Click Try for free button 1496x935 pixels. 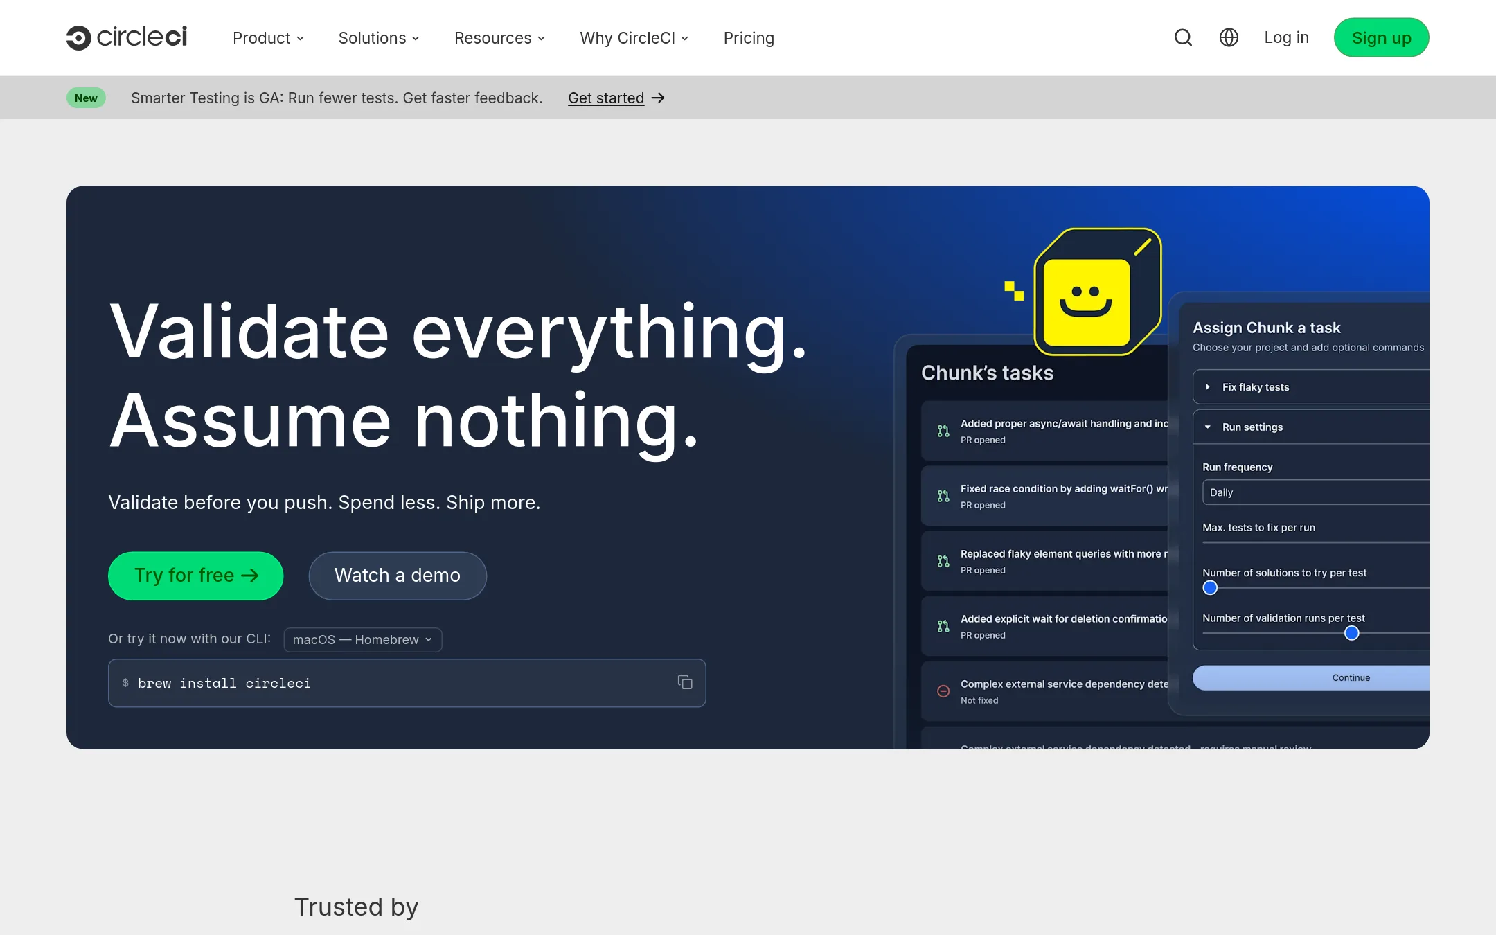point(196,576)
